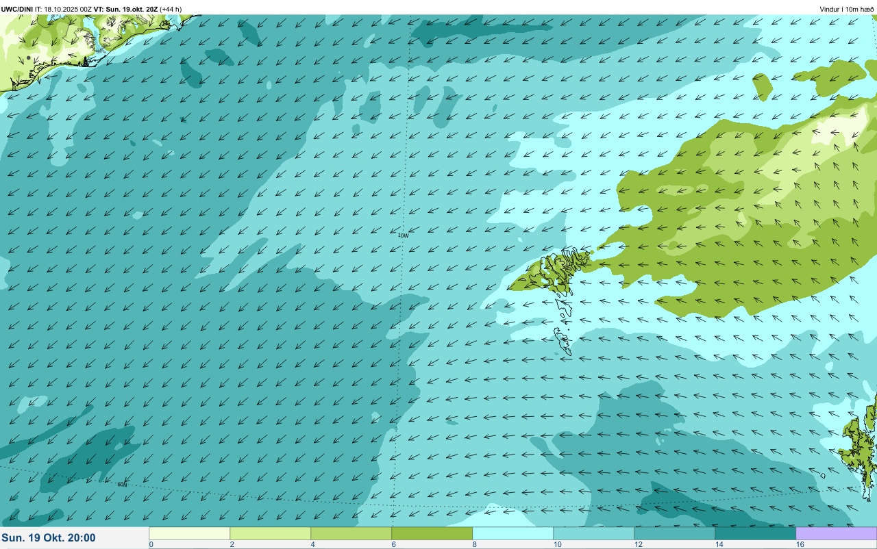
Task: Click the teal 12–14 legend swatch
Action: point(675,533)
